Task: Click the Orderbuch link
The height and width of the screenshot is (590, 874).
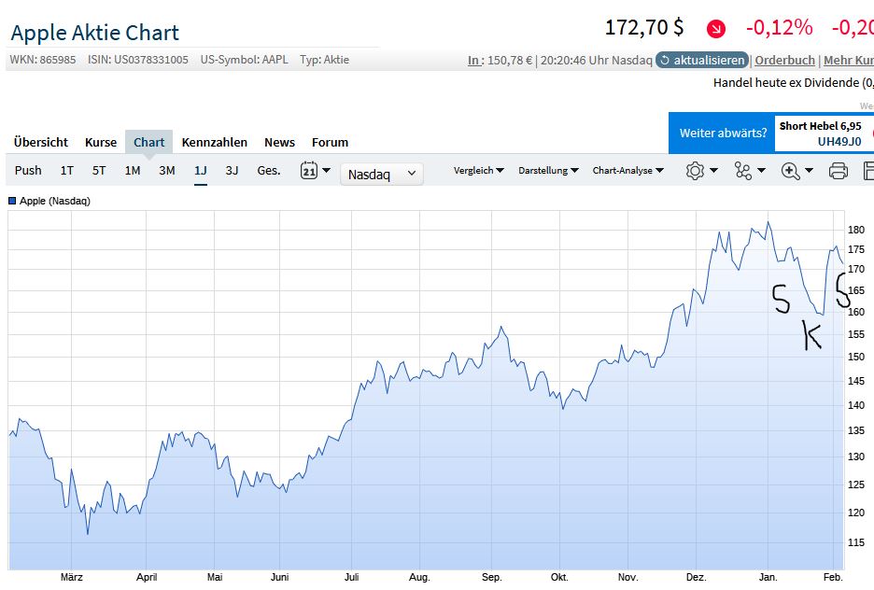Action: (784, 60)
